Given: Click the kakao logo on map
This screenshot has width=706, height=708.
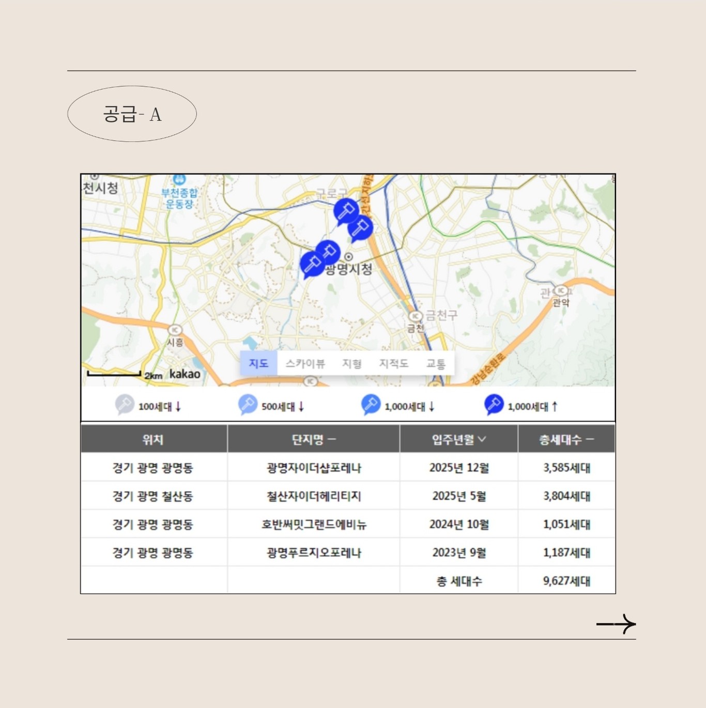Looking at the screenshot, I should click(185, 374).
